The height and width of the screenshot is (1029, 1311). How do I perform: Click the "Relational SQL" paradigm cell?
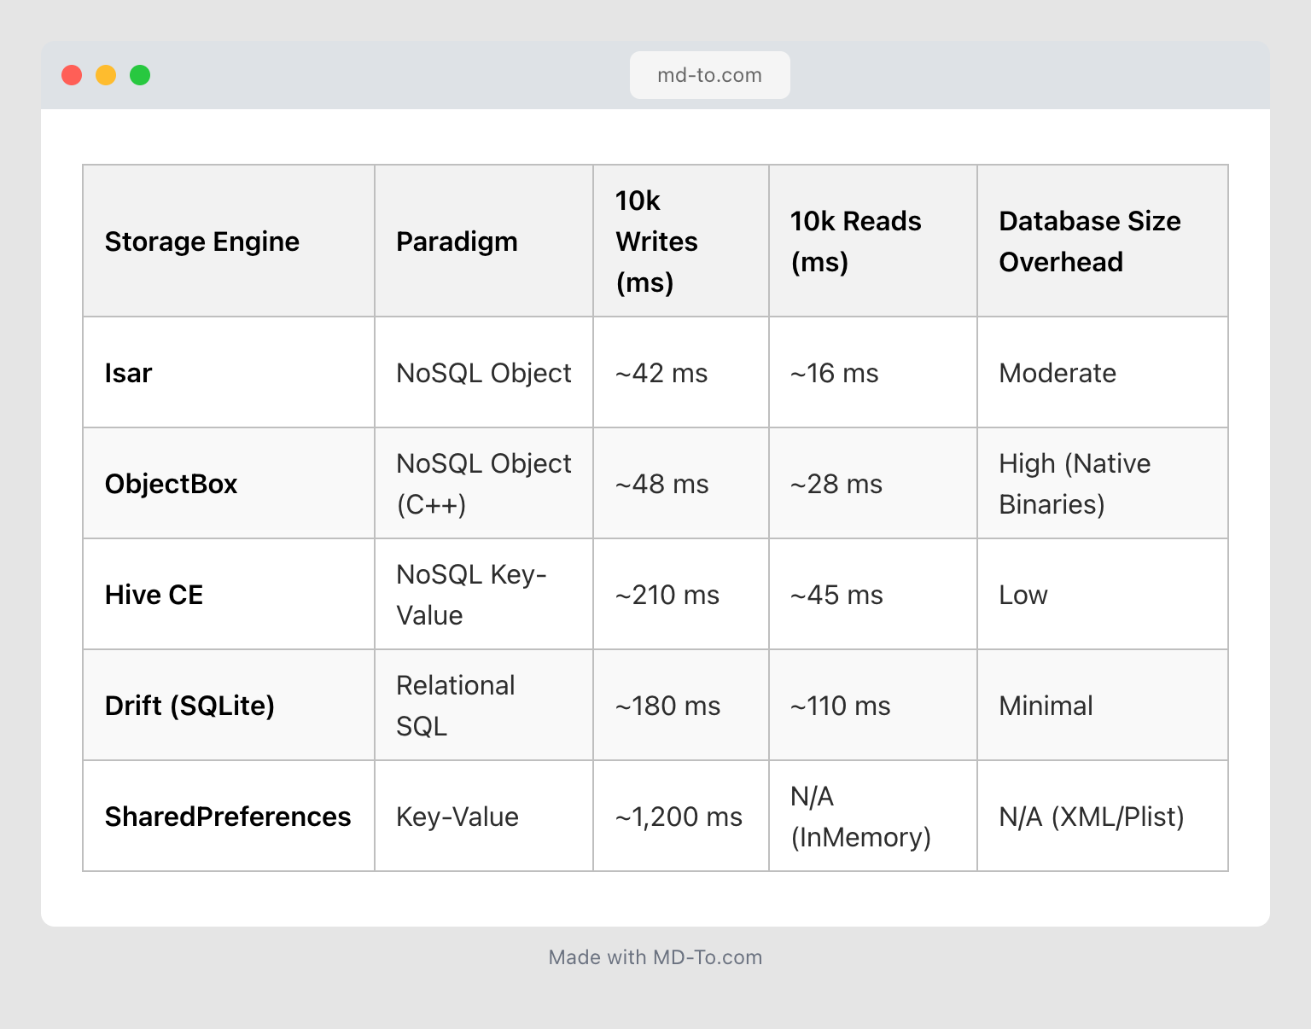484,706
